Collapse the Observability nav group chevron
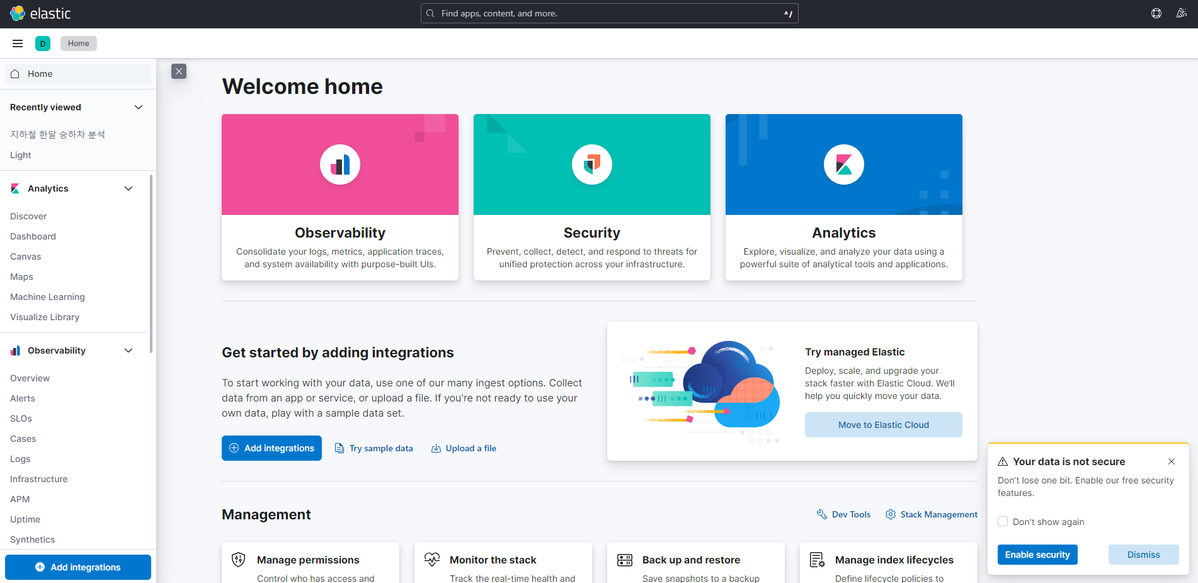This screenshot has height=583, width=1198. point(128,350)
